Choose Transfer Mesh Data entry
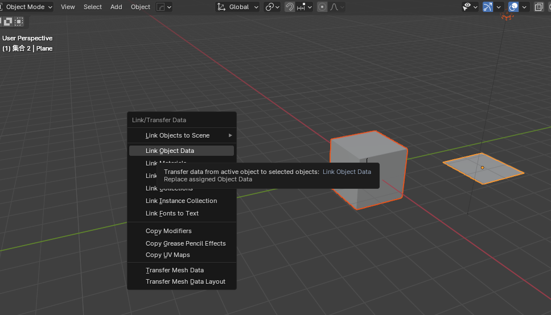The width and height of the screenshot is (551, 315). click(x=182, y=270)
